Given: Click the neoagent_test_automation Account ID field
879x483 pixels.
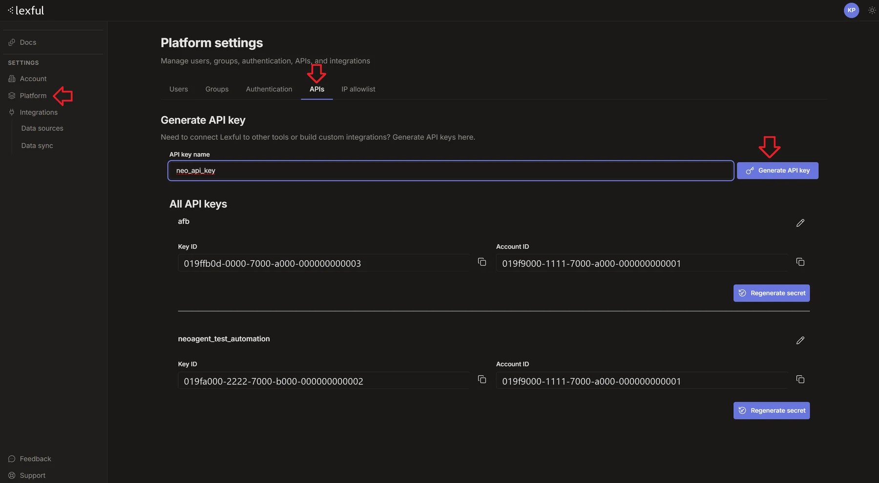Looking at the screenshot, I should [642, 381].
